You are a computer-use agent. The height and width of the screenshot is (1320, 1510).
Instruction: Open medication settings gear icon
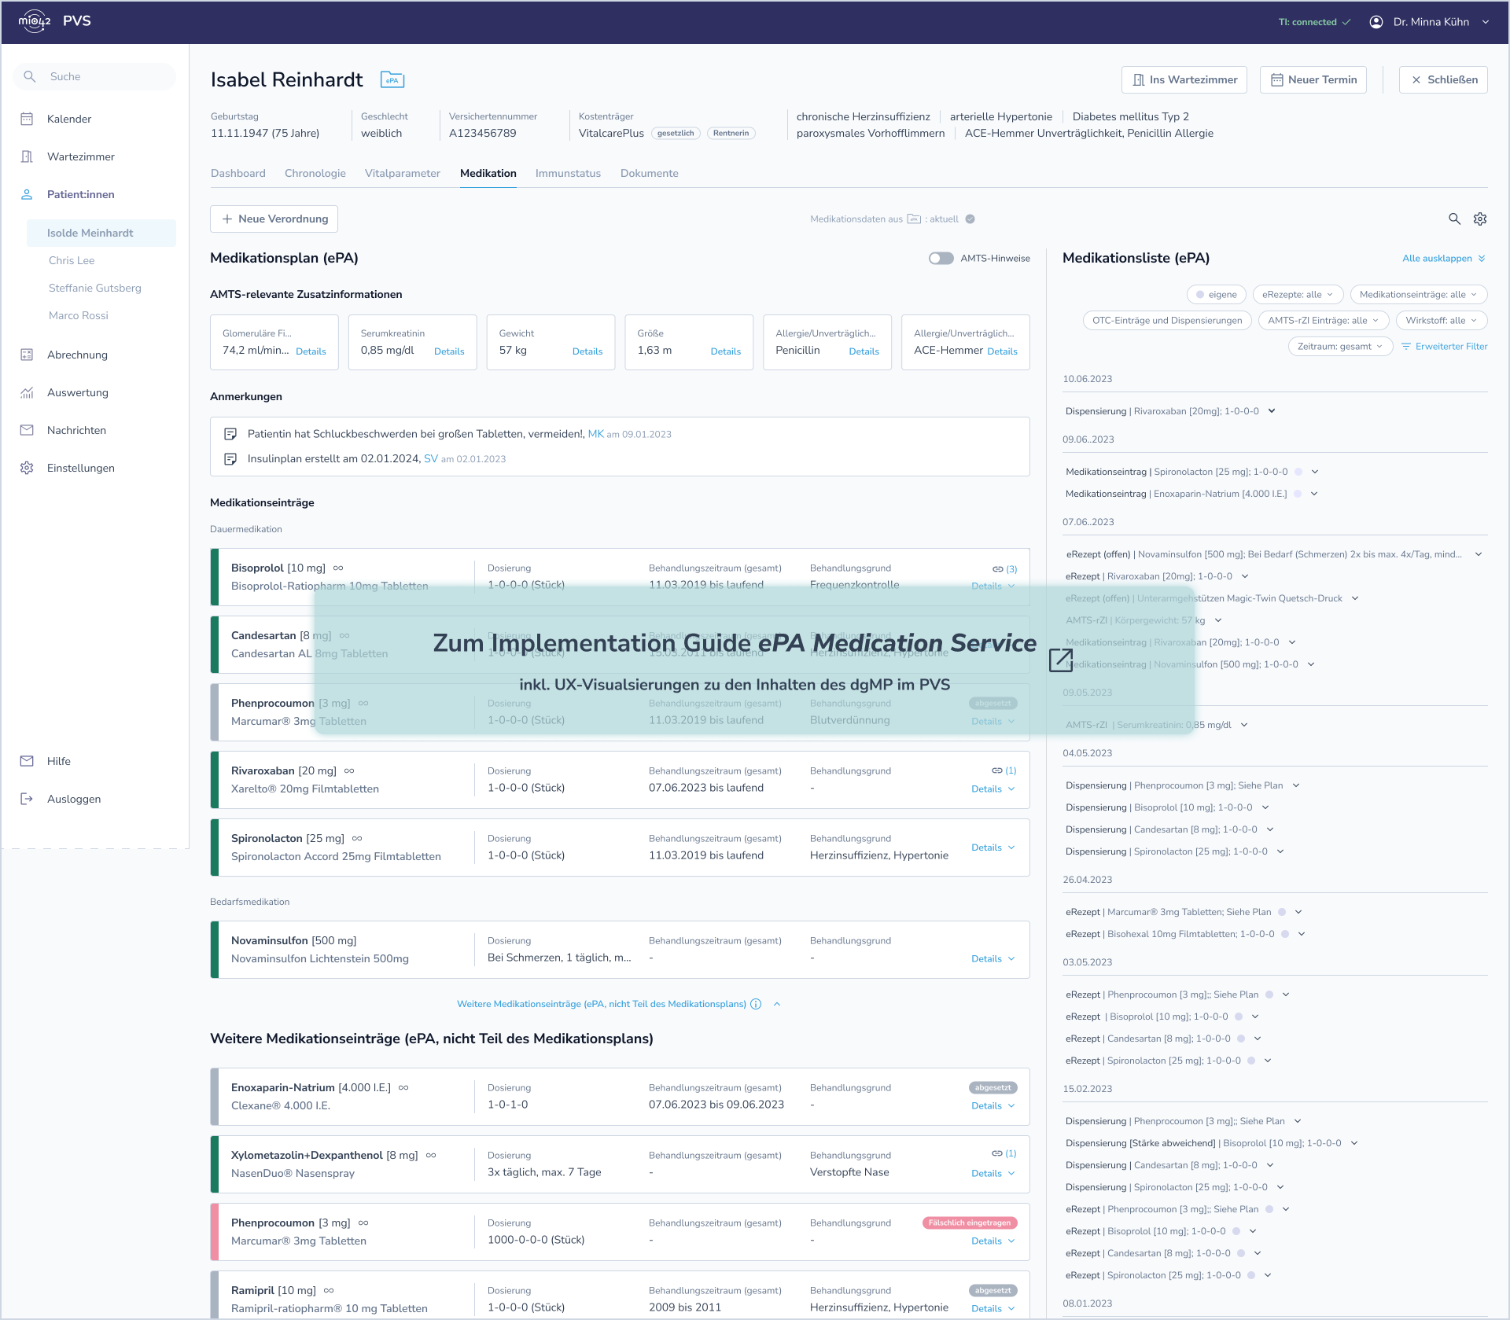pyautogui.click(x=1480, y=219)
